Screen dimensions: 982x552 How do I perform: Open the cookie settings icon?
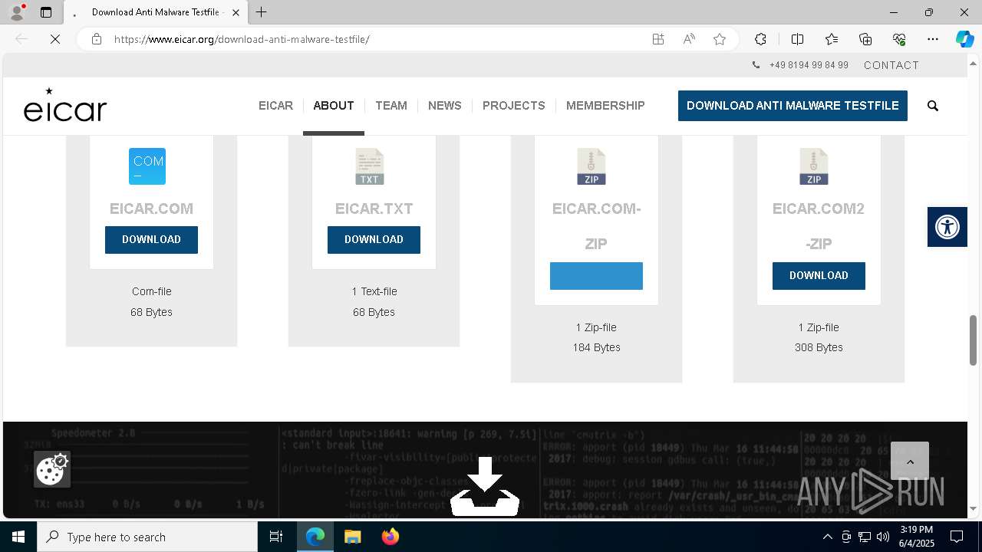click(x=52, y=469)
